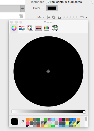Choose the magenta pink saved swatch
The width and height of the screenshot is (94, 131).
point(60,120)
